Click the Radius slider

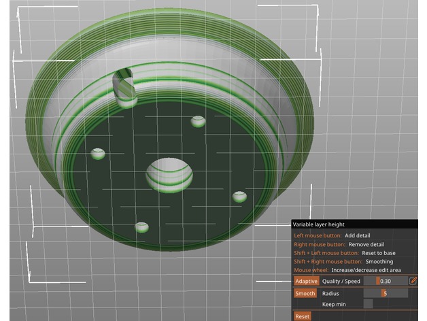385,293
